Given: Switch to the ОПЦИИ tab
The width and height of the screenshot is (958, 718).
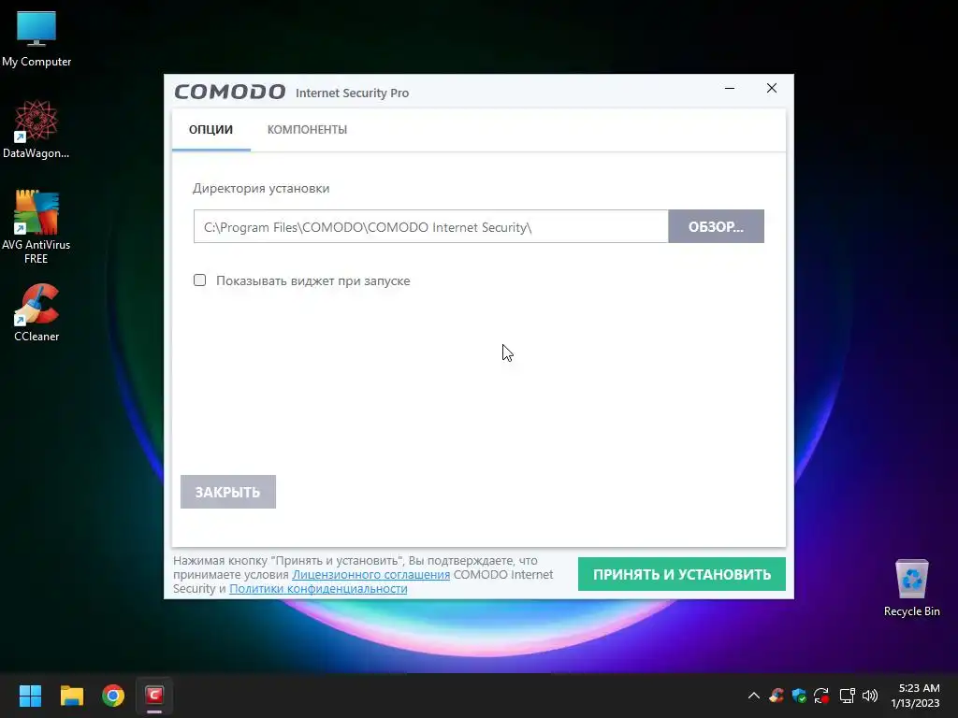Looking at the screenshot, I should [x=210, y=129].
